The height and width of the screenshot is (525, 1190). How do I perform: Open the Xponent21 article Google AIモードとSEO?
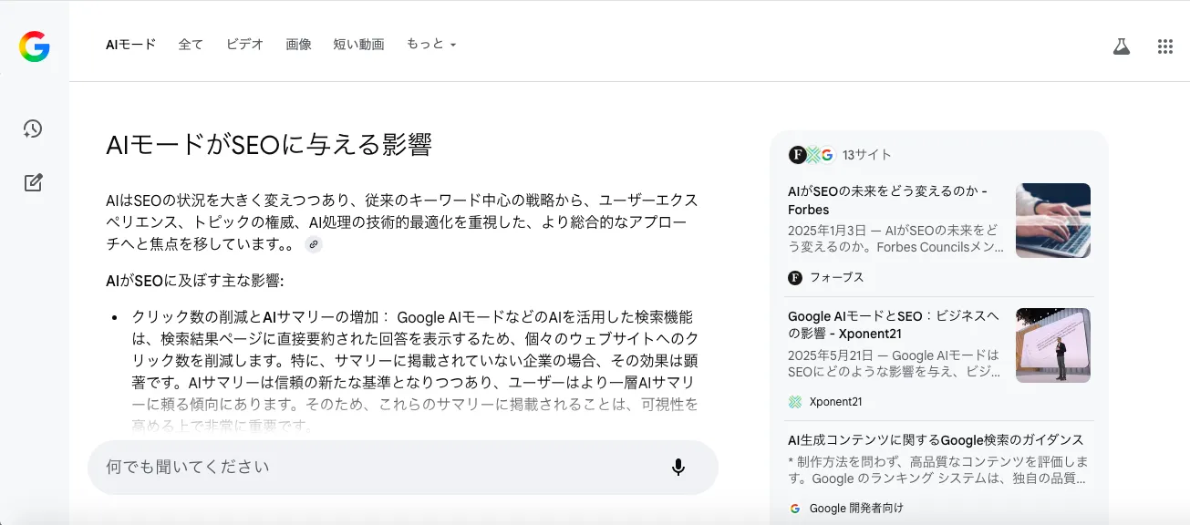(894, 325)
